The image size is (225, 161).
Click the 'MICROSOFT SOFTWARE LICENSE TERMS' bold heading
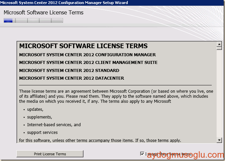point(83,46)
